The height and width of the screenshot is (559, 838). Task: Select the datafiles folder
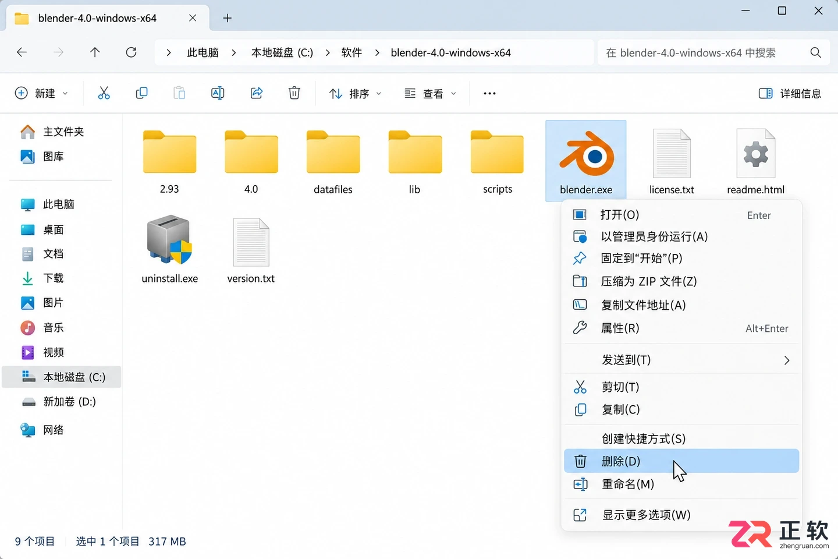coord(333,161)
